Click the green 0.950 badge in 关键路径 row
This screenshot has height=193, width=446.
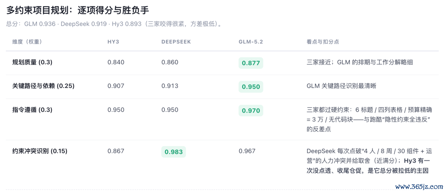[x=251, y=87]
